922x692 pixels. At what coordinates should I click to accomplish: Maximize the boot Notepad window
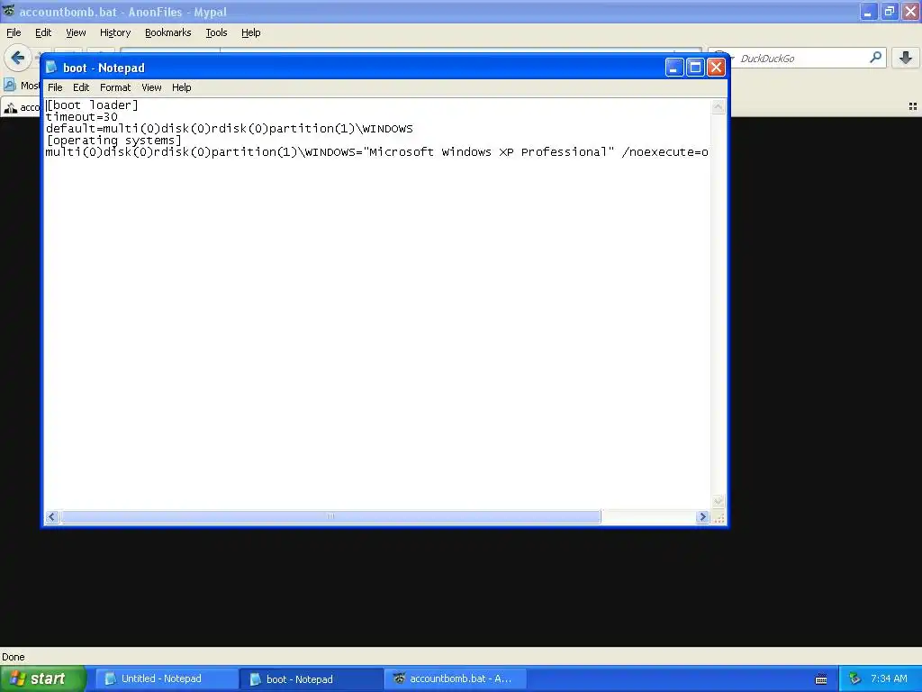tap(695, 68)
